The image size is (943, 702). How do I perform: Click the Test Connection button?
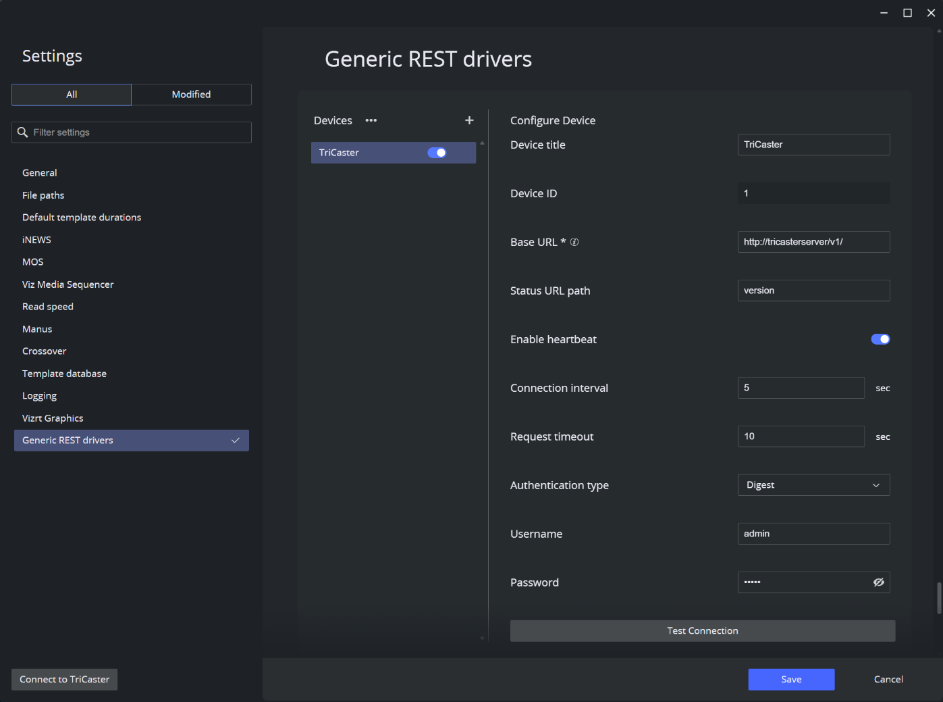pyautogui.click(x=702, y=631)
